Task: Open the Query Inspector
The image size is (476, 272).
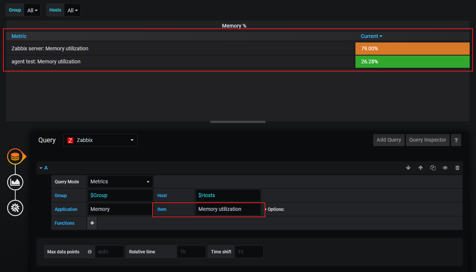Action: (428, 140)
